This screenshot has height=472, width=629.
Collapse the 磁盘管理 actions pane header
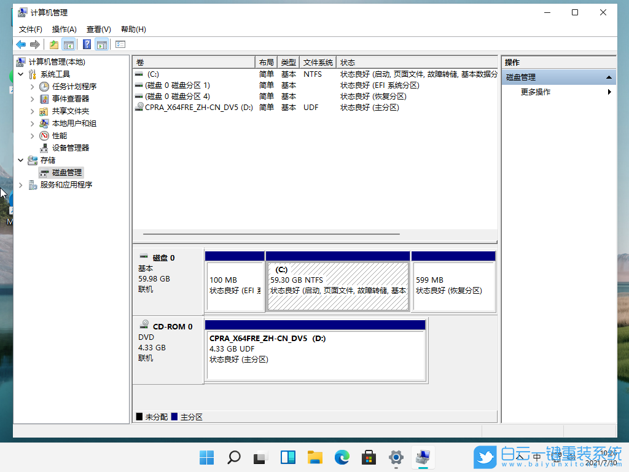pos(608,77)
